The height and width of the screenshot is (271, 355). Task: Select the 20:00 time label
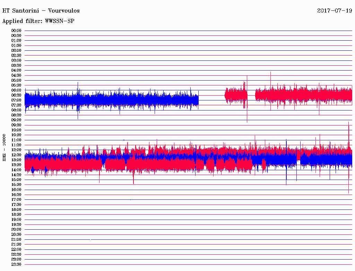pyautogui.click(x=16, y=230)
